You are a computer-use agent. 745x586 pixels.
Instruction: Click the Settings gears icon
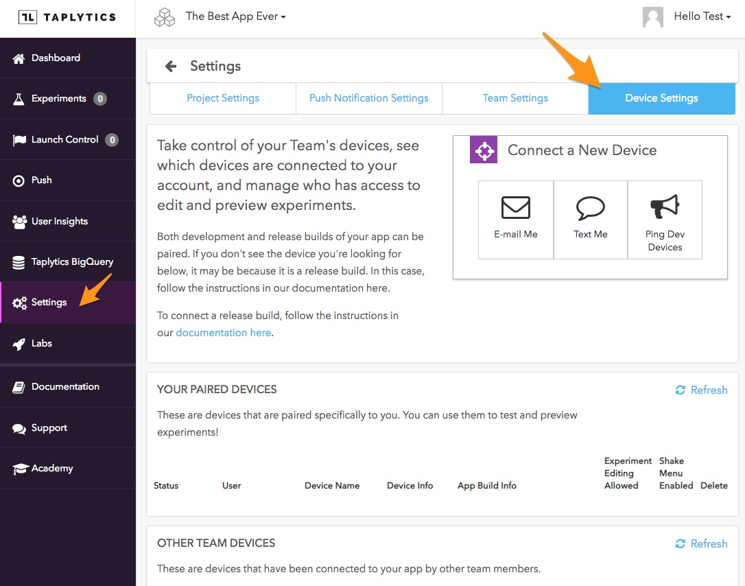point(19,303)
